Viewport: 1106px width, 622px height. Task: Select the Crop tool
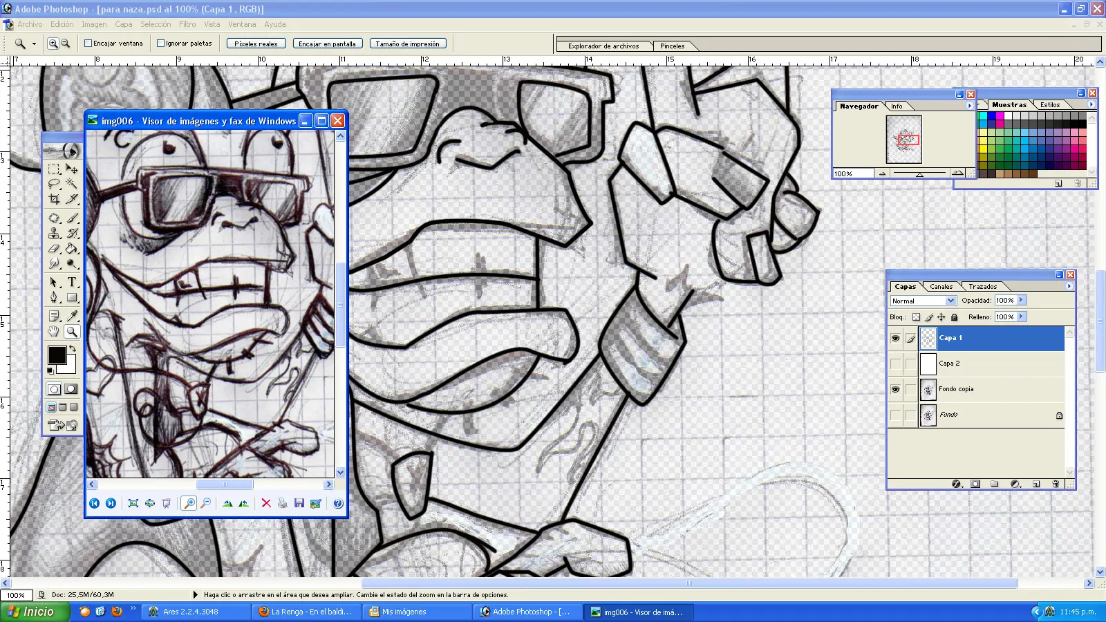[x=54, y=199]
